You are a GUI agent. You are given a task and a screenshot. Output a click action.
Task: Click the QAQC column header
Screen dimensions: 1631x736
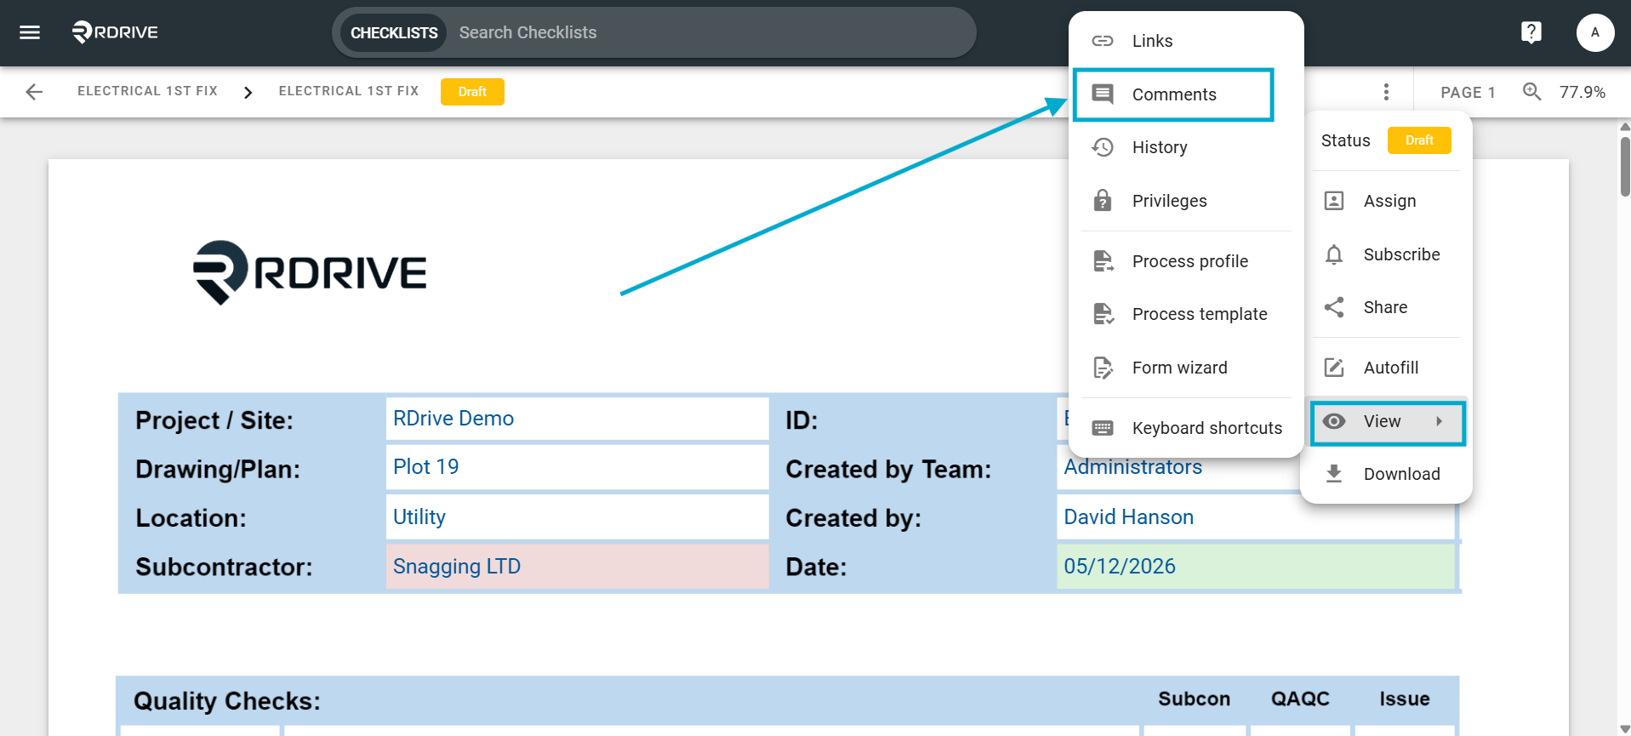(x=1300, y=699)
